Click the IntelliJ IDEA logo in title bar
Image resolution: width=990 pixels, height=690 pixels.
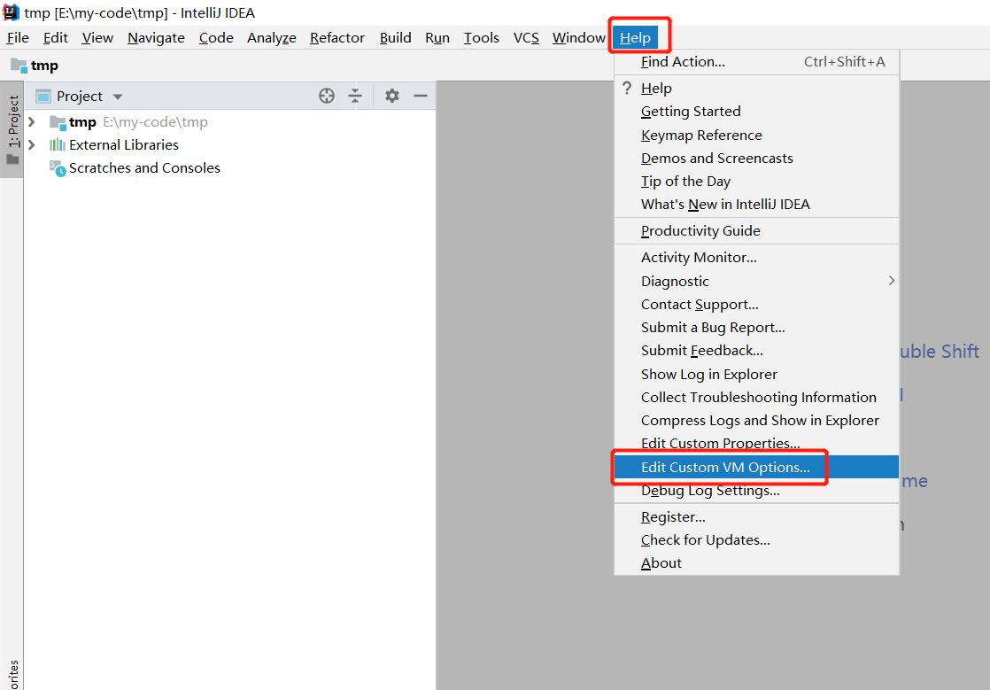[x=11, y=12]
